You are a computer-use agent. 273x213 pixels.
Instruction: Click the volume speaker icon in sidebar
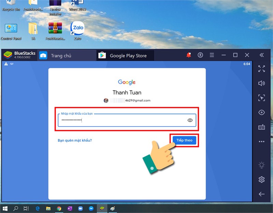261,83
